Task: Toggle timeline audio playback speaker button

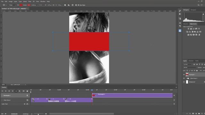Action: pos(16,91)
